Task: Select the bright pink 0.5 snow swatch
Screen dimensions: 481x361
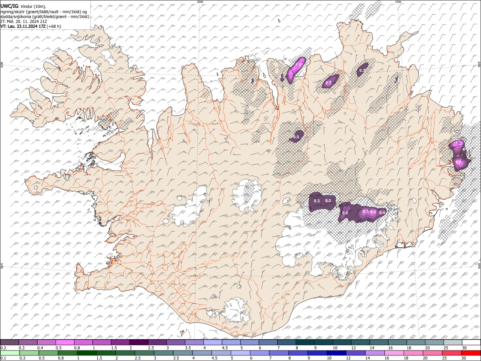Action: point(65,342)
